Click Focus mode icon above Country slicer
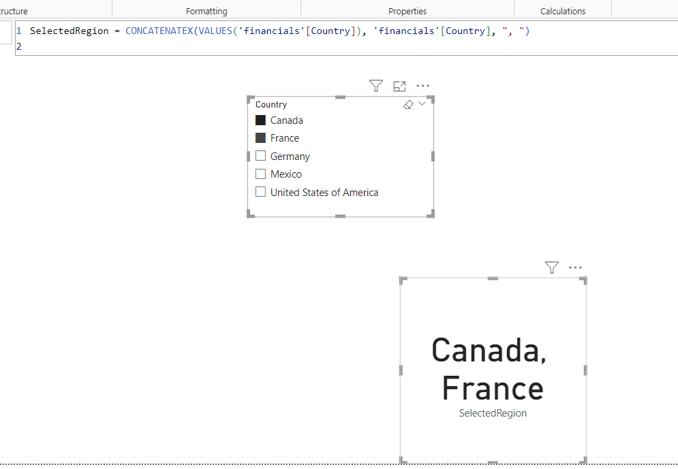Viewport: 678px width, 469px height. tap(399, 86)
